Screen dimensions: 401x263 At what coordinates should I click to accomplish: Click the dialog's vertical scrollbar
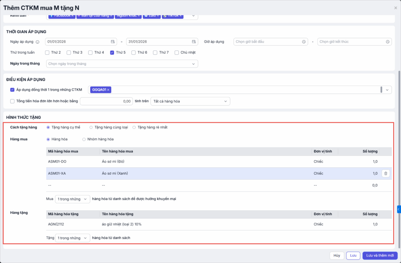tap(399, 156)
